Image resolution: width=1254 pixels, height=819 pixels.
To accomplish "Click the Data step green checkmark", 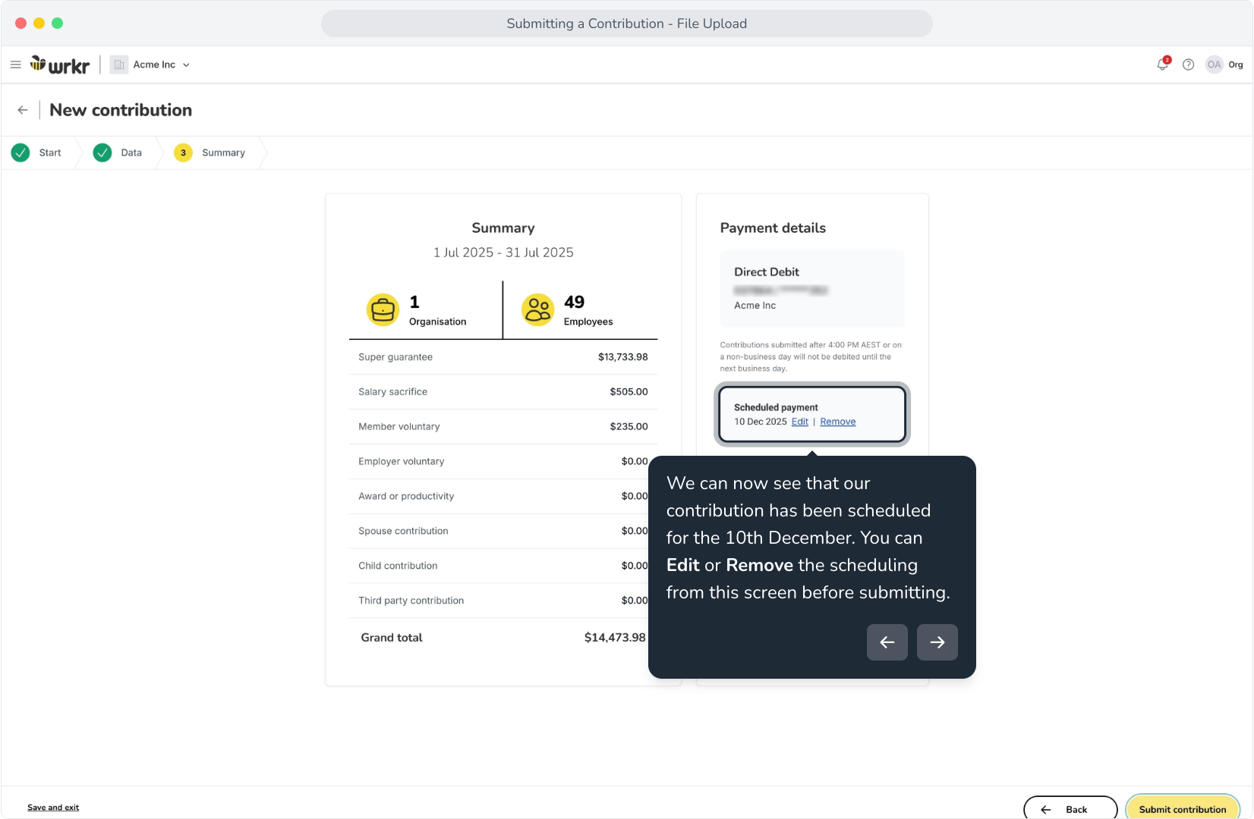I will pyautogui.click(x=102, y=153).
